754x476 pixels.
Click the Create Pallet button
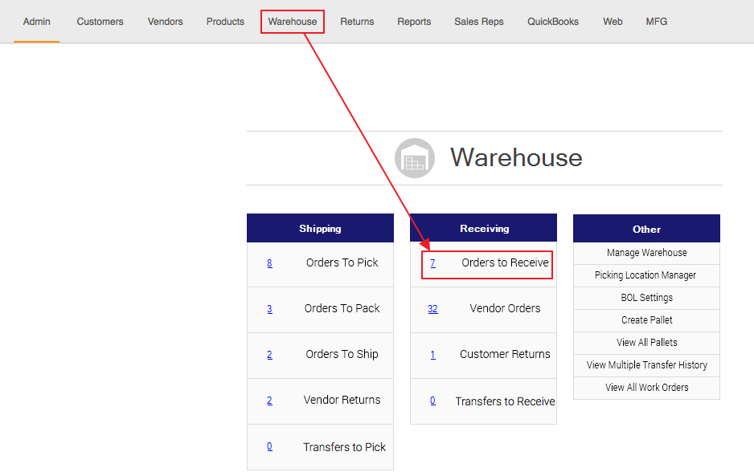(x=646, y=320)
